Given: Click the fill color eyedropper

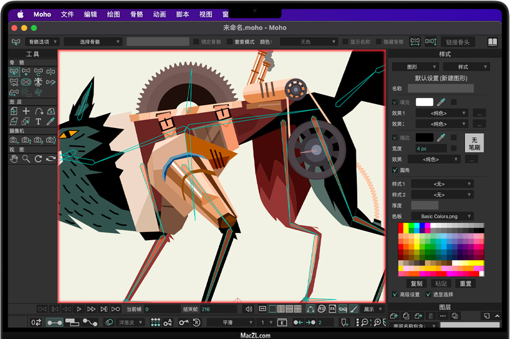Looking at the screenshot, I should tap(441, 102).
